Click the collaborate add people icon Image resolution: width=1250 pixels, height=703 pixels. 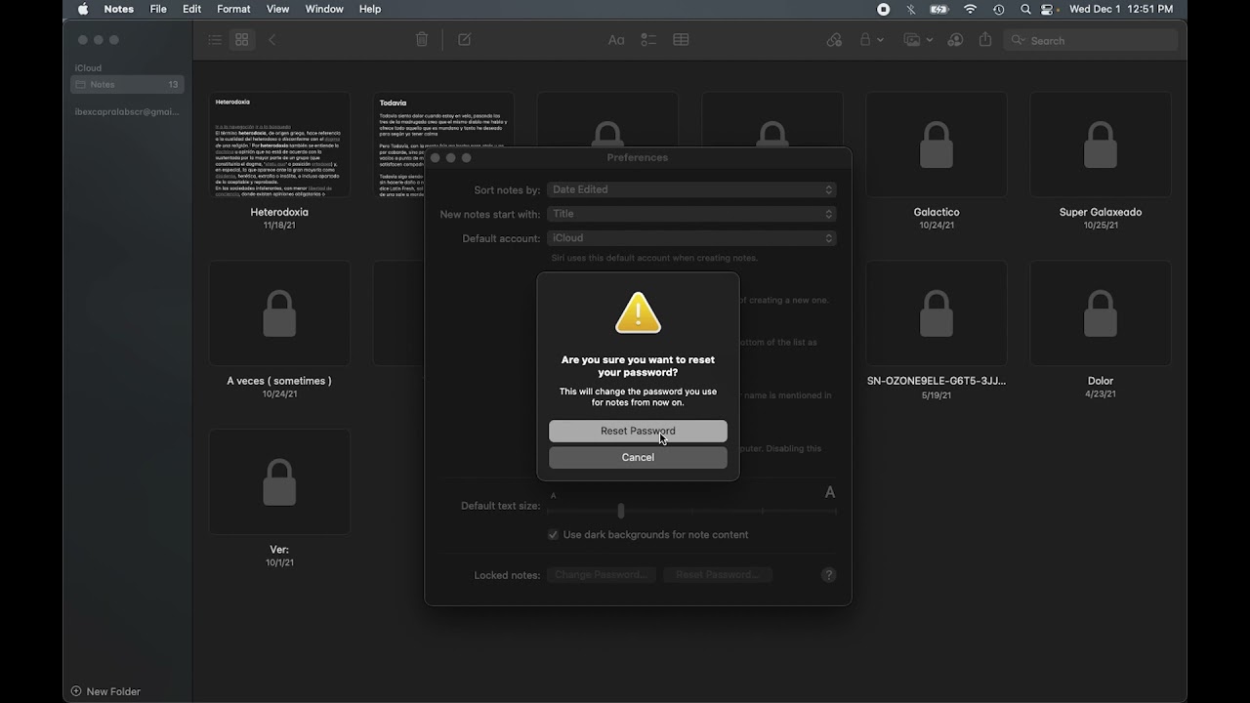[x=956, y=40]
